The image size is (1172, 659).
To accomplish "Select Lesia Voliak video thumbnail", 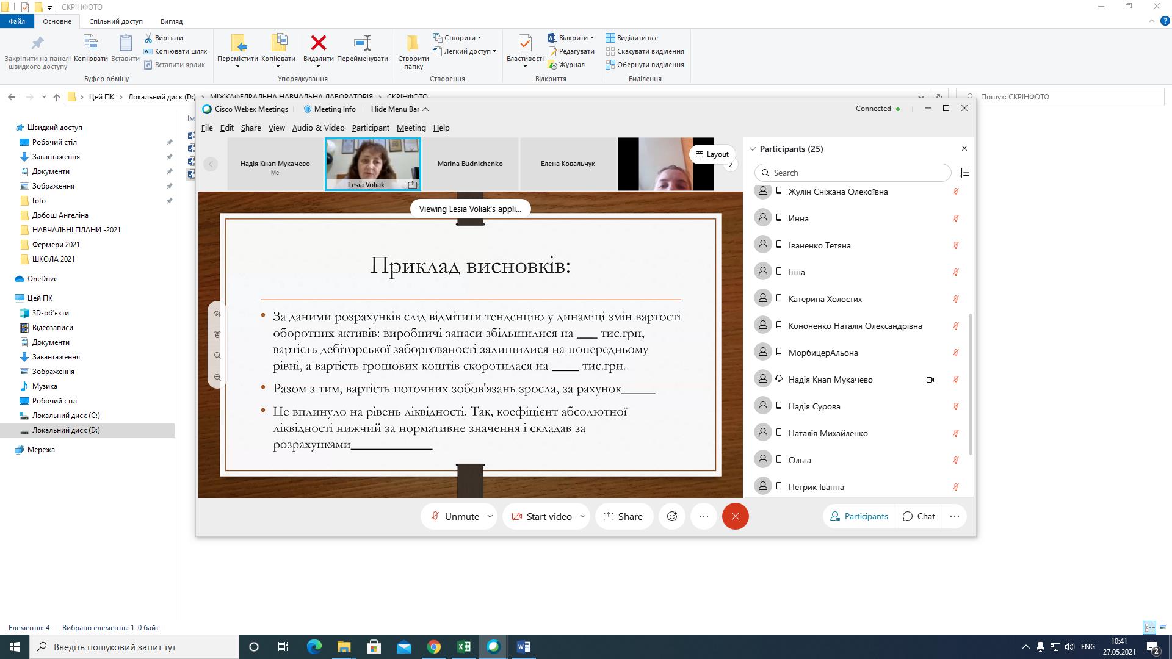I will pos(373,164).
